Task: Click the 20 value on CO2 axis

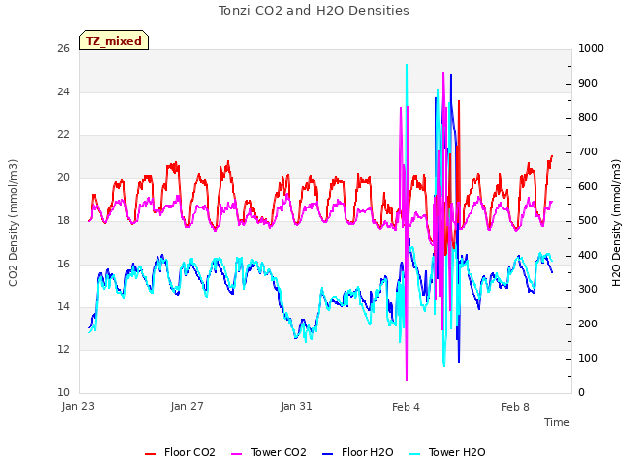Action: (x=63, y=177)
